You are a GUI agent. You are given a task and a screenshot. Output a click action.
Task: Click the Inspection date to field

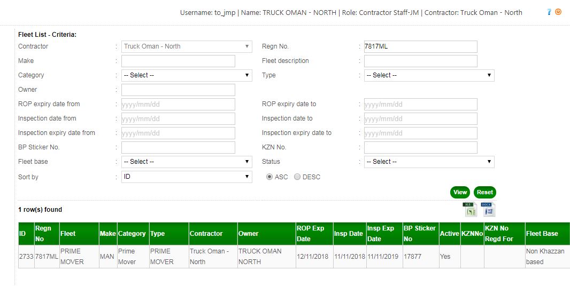pyautogui.click(x=420, y=118)
